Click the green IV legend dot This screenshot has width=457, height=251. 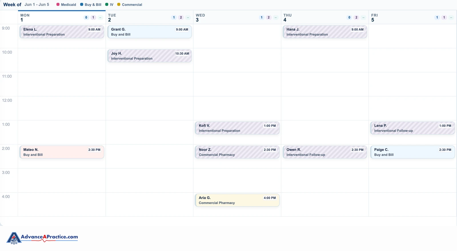tap(107, 5)
